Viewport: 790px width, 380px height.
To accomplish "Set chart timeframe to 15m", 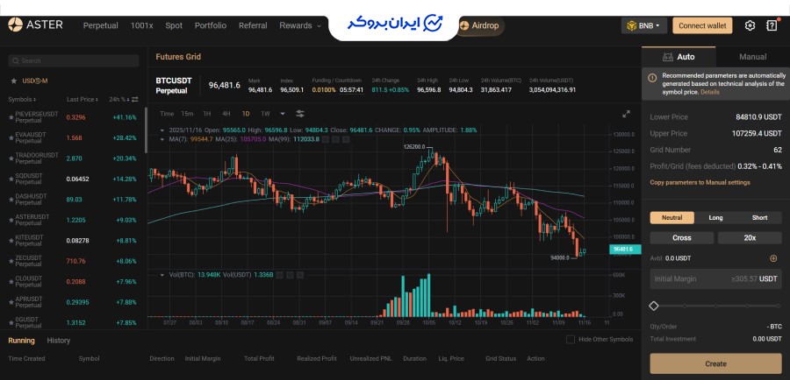I will 187,114.
